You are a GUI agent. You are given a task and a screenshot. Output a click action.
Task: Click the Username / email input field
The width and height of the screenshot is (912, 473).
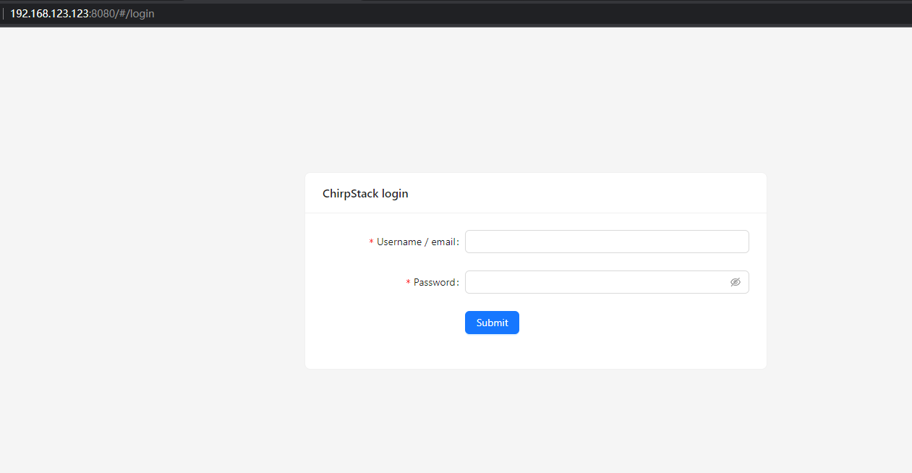click(607, 242)
